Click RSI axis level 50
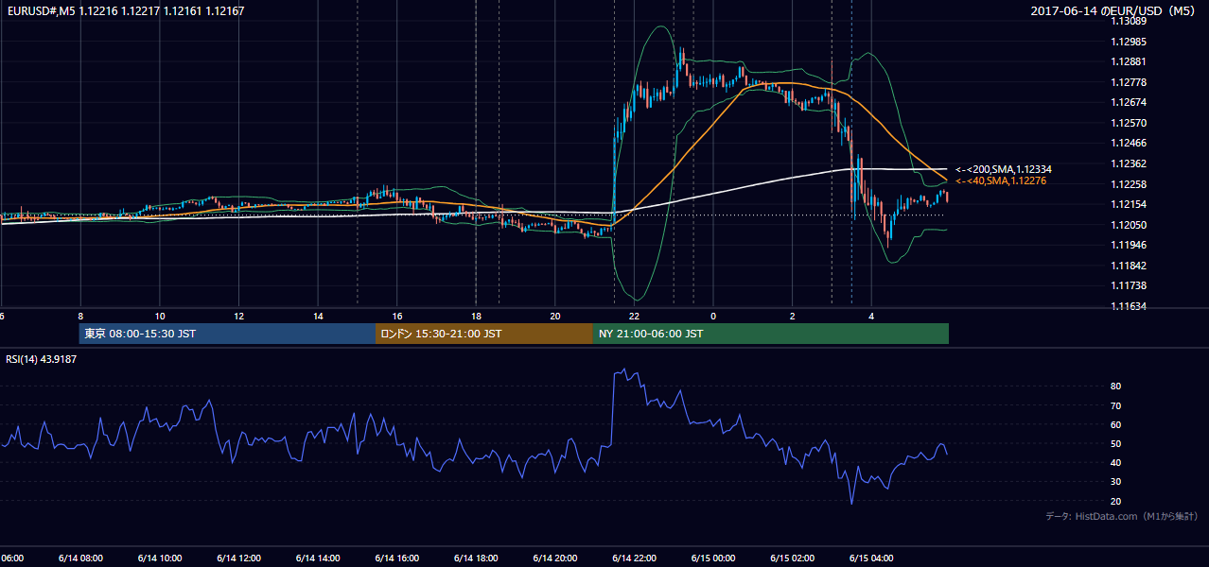 [x=1116, y=443]
